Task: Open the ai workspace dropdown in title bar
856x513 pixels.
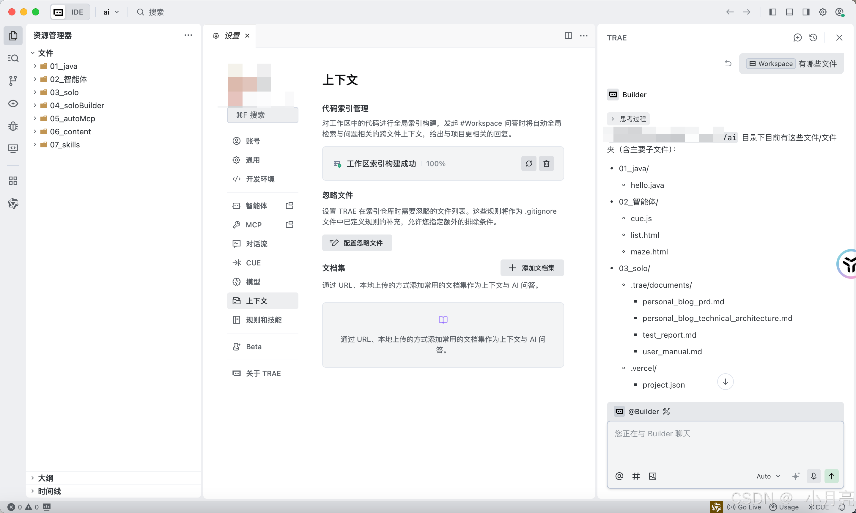Action: click(x=111, y=12)
